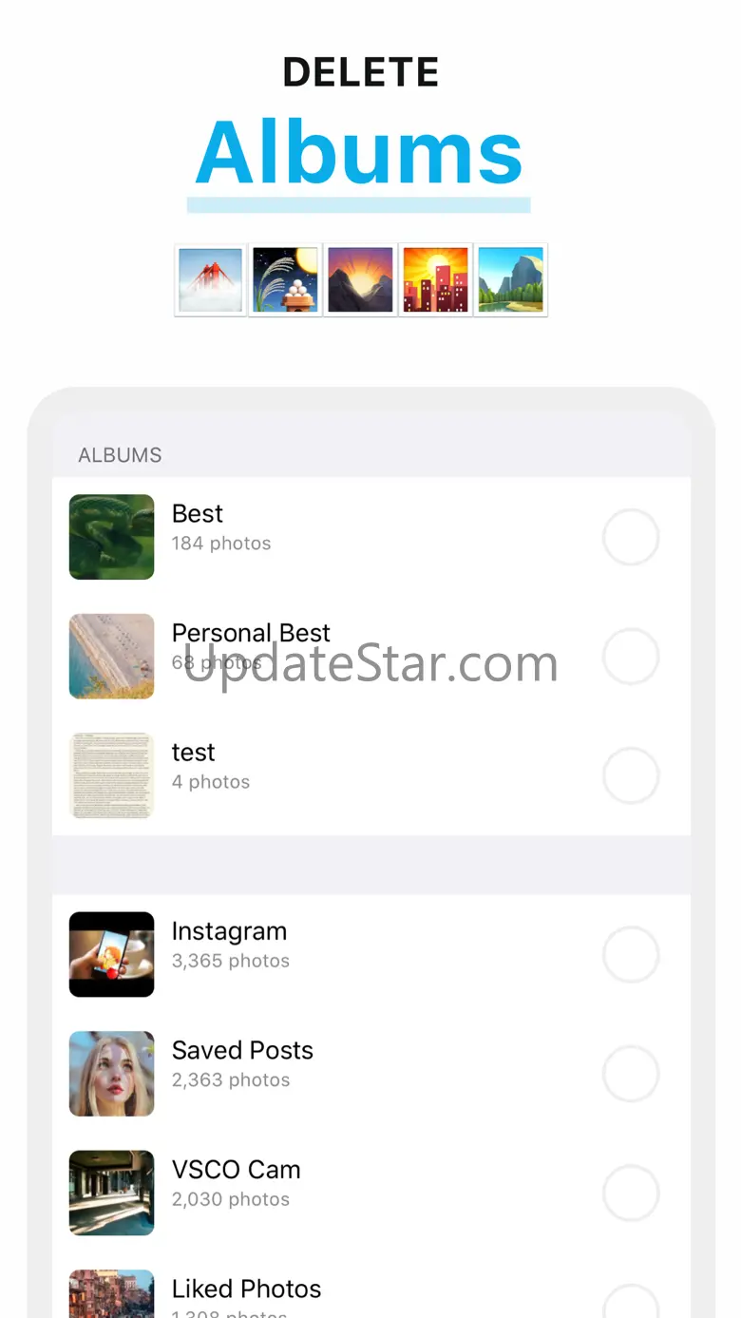Click the sunset over city buildings icon
The width and height of the screenshot is (741, 1318).
click(435, 279)
